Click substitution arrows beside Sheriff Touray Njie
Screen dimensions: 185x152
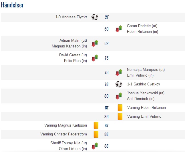click(x=95, y=146)
